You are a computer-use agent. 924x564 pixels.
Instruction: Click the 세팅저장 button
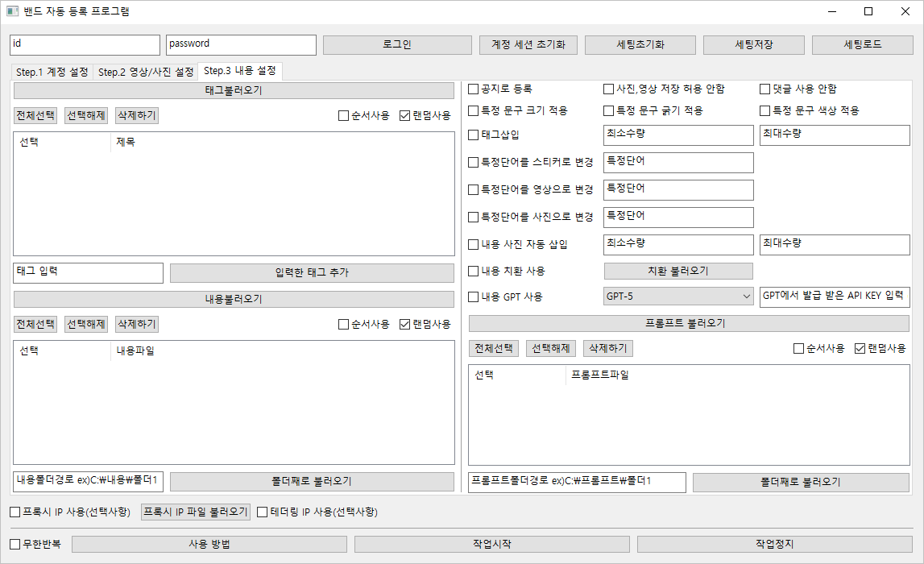pos(753,45)
